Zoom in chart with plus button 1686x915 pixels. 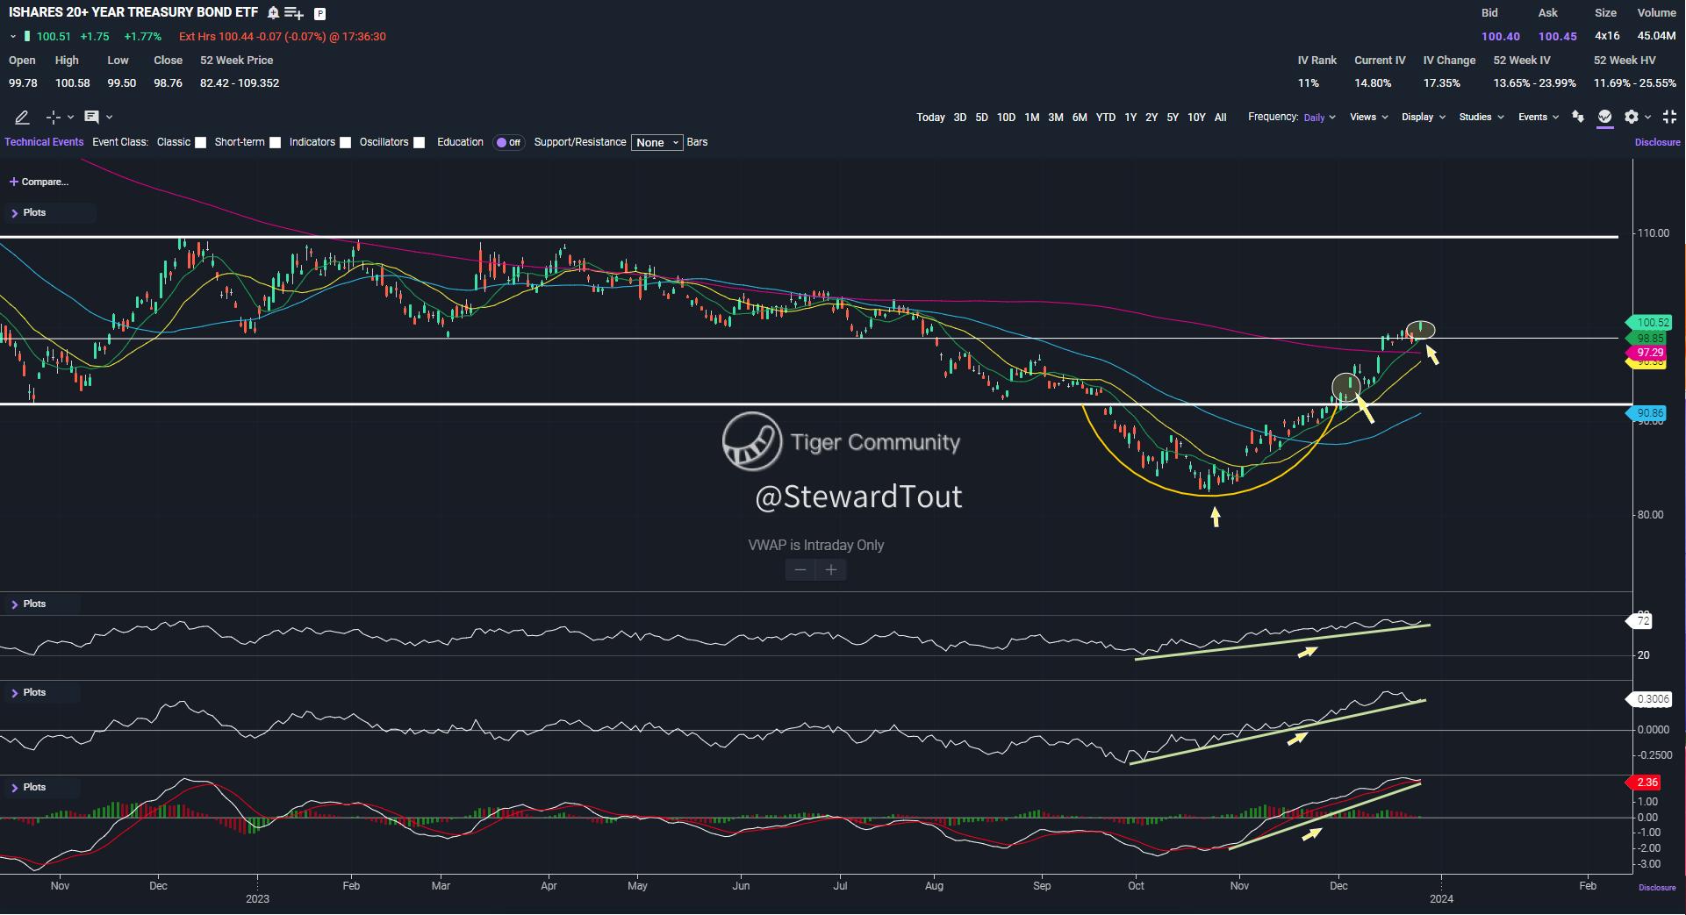pos(831,570)
